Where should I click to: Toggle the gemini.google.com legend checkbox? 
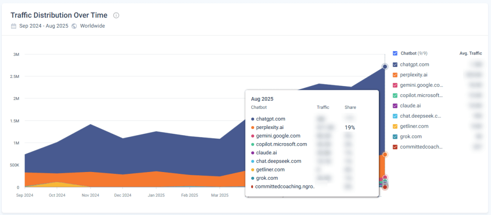click(x=395, y=85)
